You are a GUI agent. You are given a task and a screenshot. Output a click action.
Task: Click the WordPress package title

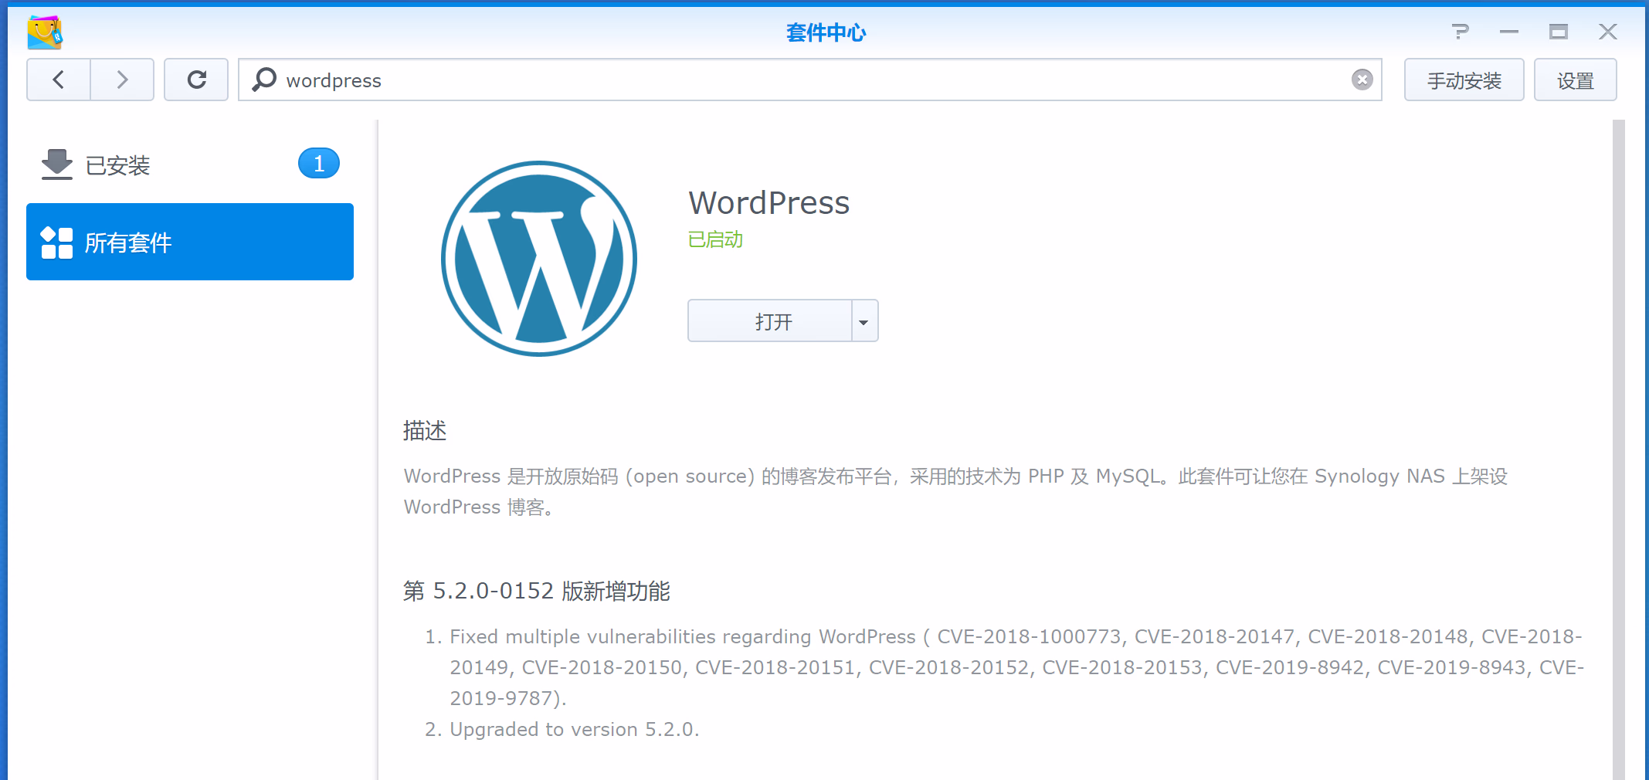click(769, 203)
